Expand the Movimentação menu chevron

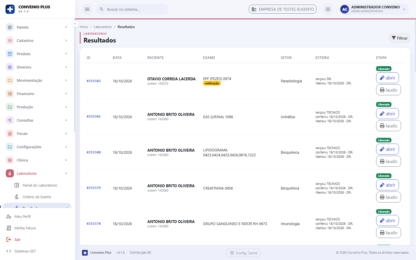66,80
